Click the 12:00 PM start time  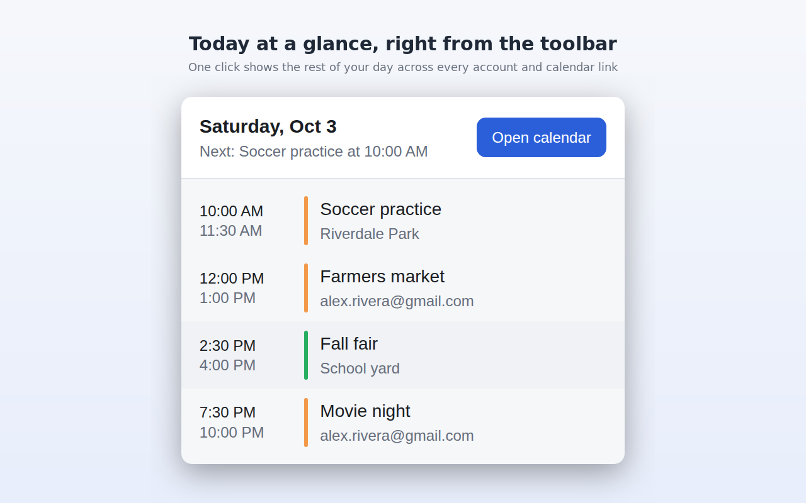click(x=232, y=279)
